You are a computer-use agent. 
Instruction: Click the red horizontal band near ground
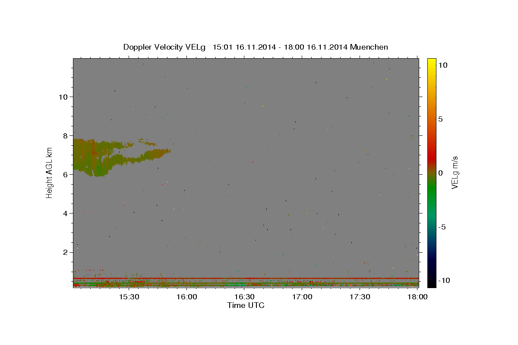coord(246,278)
